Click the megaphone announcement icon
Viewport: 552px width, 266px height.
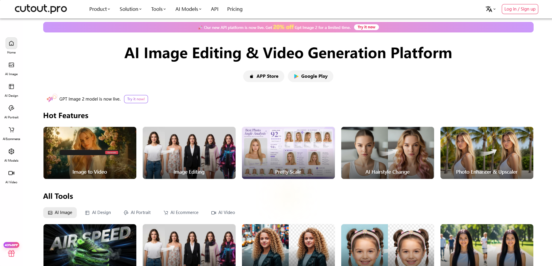click(52, 98)
